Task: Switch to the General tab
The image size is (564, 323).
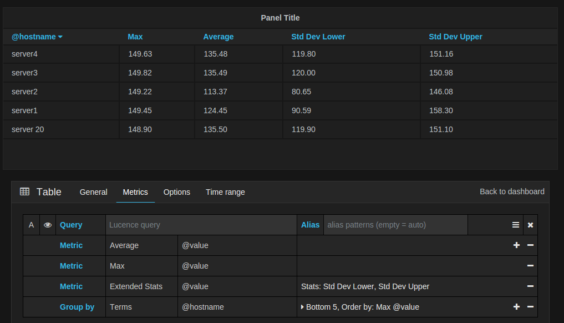Action: coord(93,192)
